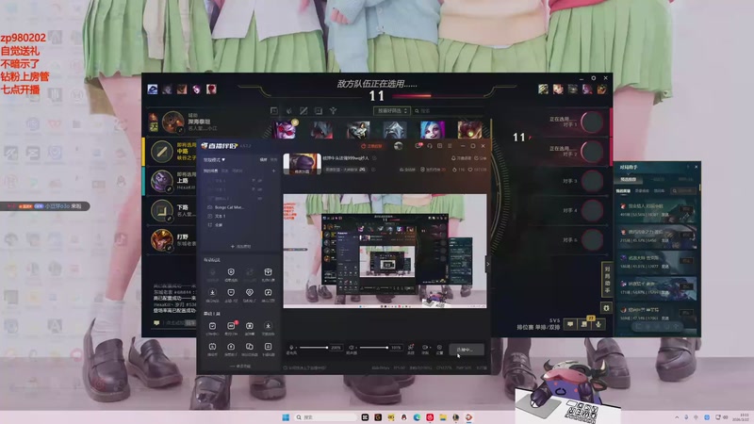Screen dimensions: 754x424
Task: Select the first champion portrait with red glasses
Action: (286, 130)
